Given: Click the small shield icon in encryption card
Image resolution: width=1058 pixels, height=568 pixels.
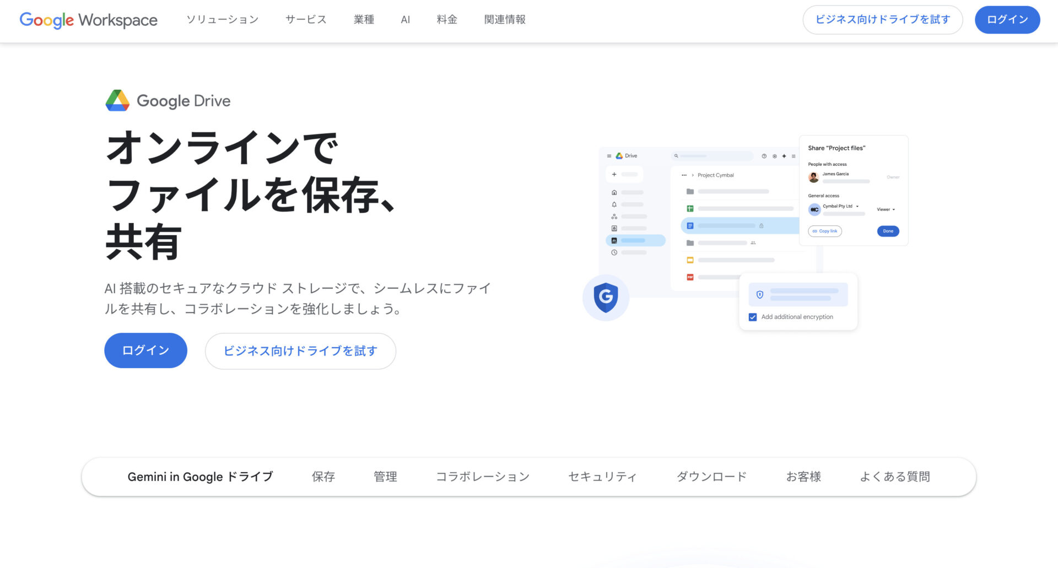Looking at the screenshot, I should click(x=760, y=295).
